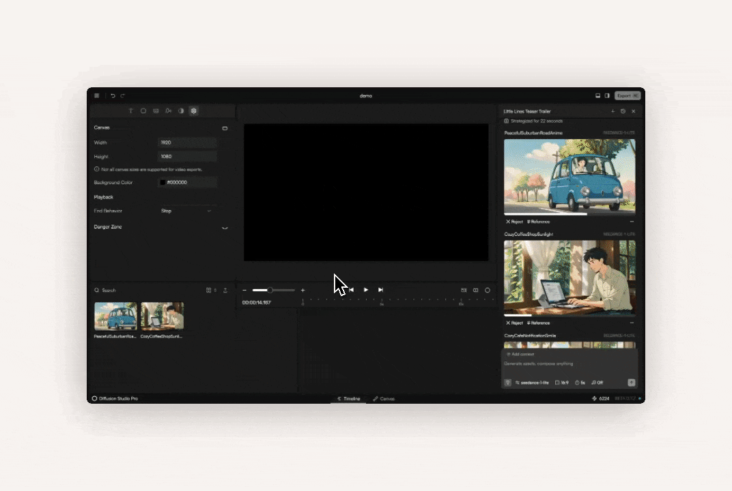Open the seedance-1-lite model selector

coord(532,383)
